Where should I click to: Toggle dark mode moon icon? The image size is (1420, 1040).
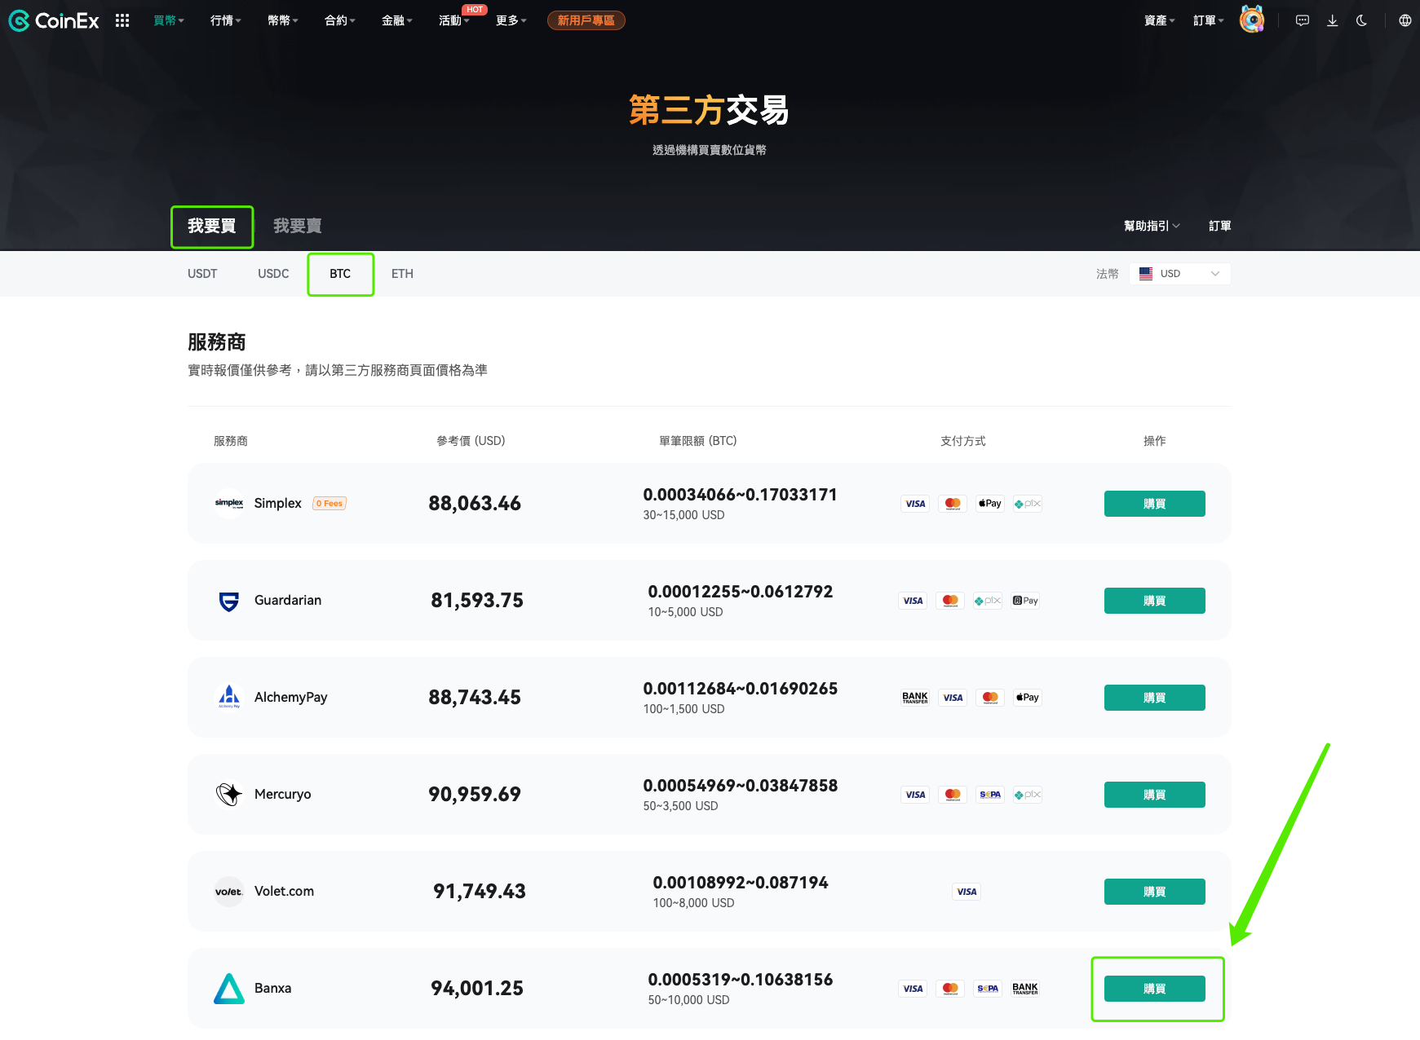click(x=1361, y=20)
